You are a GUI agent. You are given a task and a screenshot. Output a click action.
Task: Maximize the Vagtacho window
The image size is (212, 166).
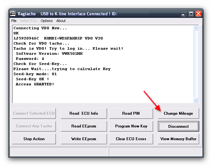click(x=191, y=14)
